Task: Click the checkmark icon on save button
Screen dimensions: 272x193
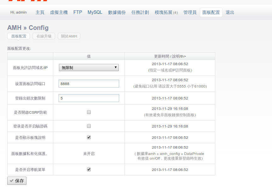Action: click(11, 181)
